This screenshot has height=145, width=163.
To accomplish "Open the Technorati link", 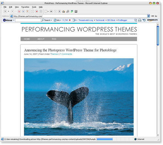I will click(100, 20).
